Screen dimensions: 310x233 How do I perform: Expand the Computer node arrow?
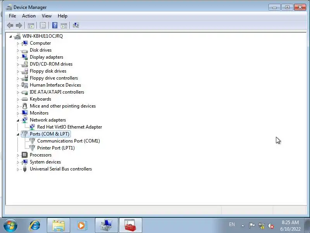point(18,43)
